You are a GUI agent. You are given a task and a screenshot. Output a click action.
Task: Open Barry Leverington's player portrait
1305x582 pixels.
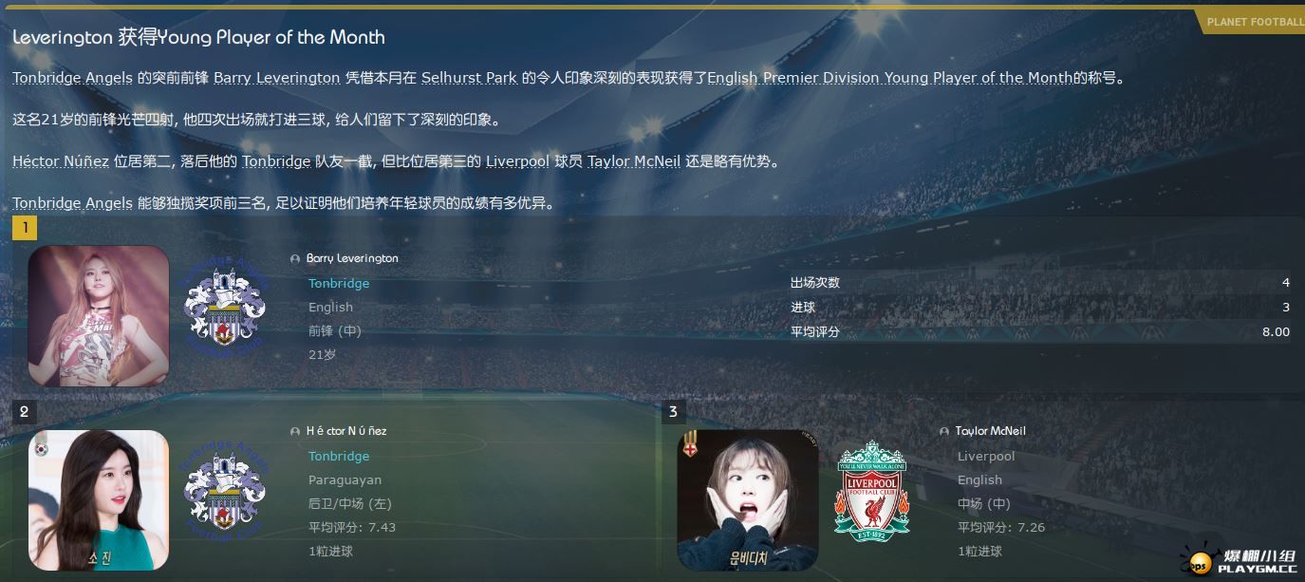click(x=99, y=315)
